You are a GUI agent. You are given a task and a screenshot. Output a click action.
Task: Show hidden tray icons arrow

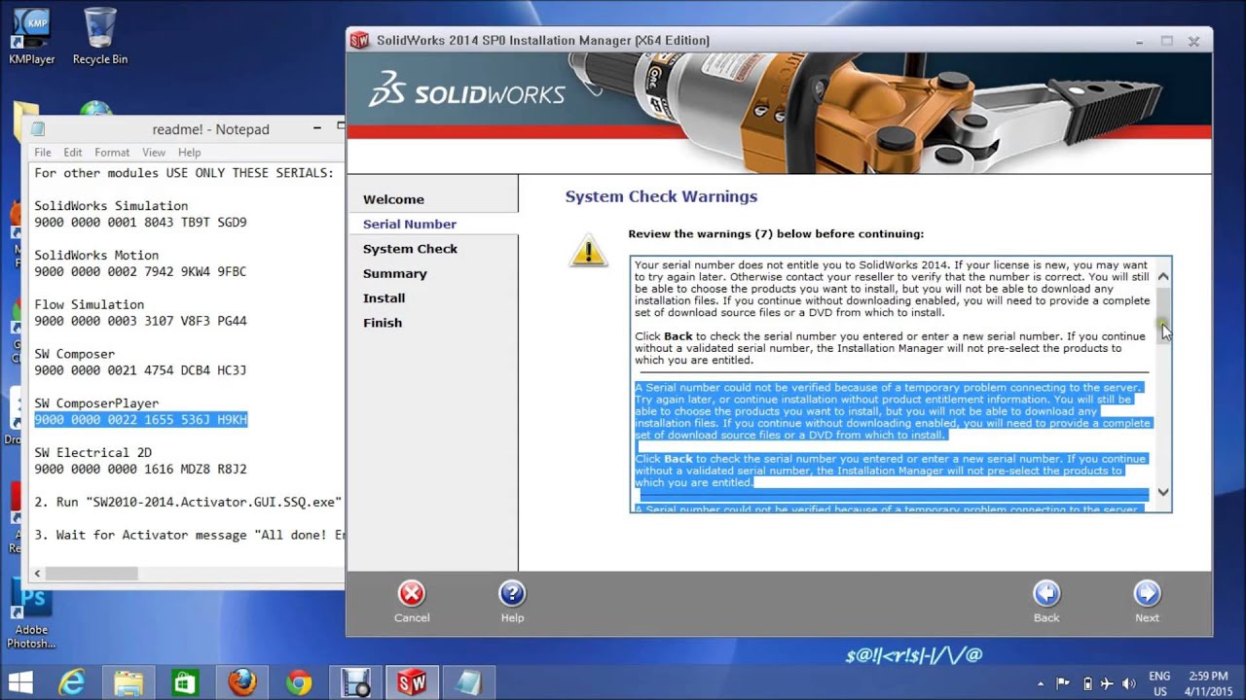point(1041,683)
